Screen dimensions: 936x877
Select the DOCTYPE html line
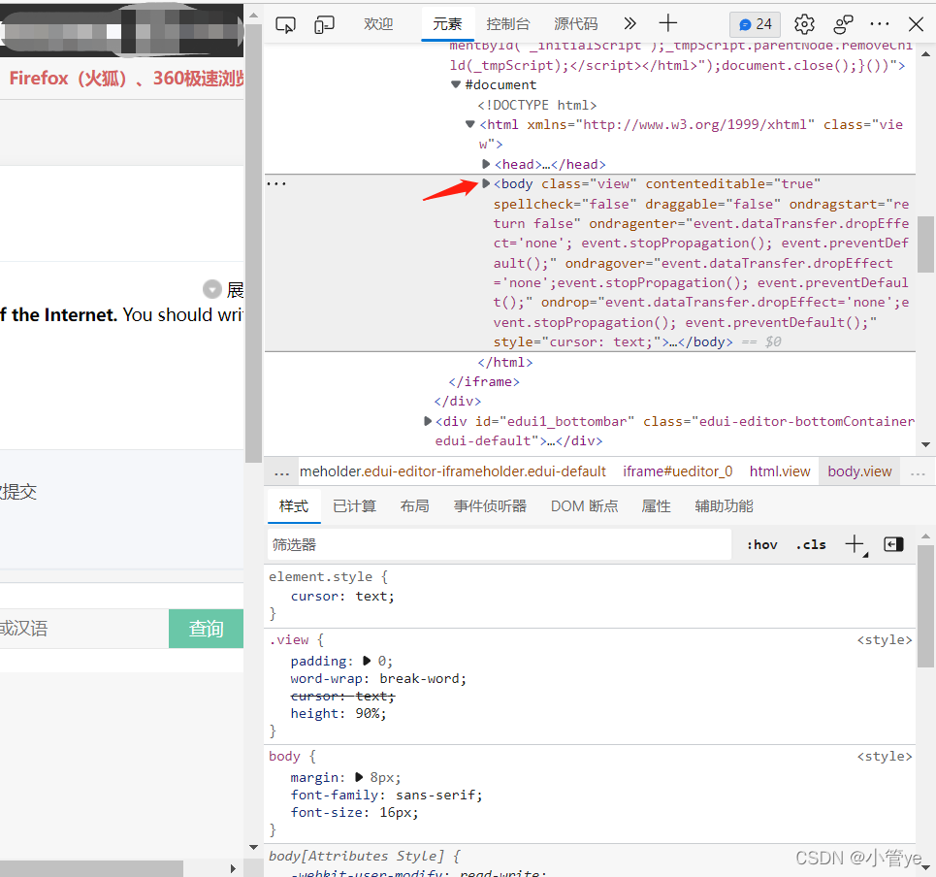(x=536, y=105)
